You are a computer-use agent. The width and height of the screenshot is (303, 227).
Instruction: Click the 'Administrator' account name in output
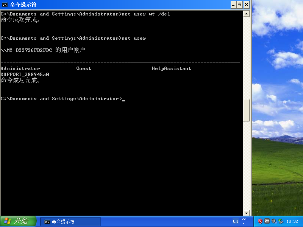(x=20, y=68)
